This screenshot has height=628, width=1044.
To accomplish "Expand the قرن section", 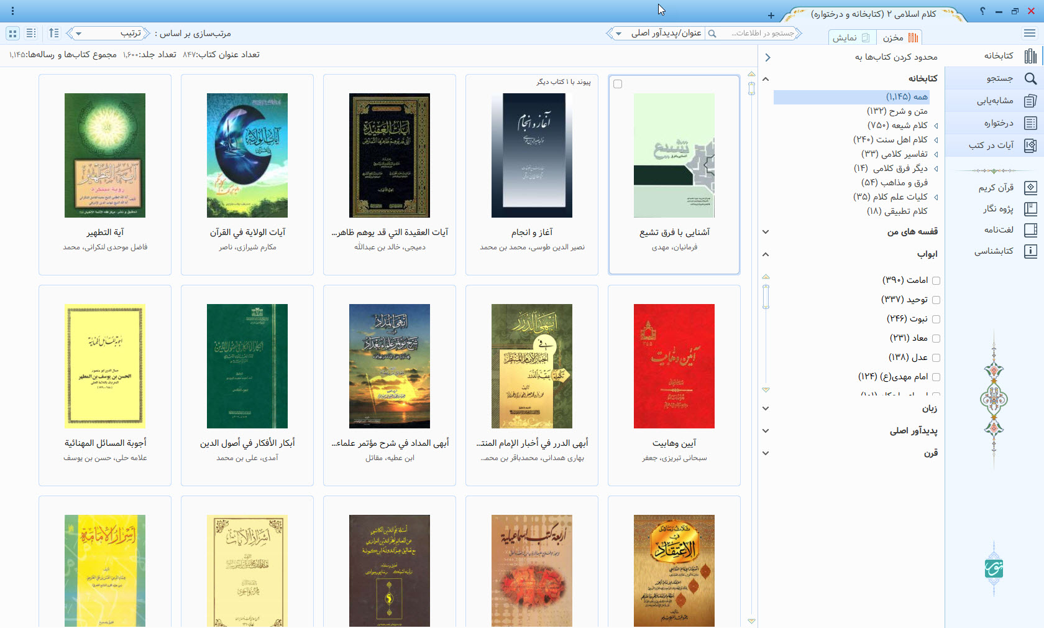I will [x=766, y=453].
